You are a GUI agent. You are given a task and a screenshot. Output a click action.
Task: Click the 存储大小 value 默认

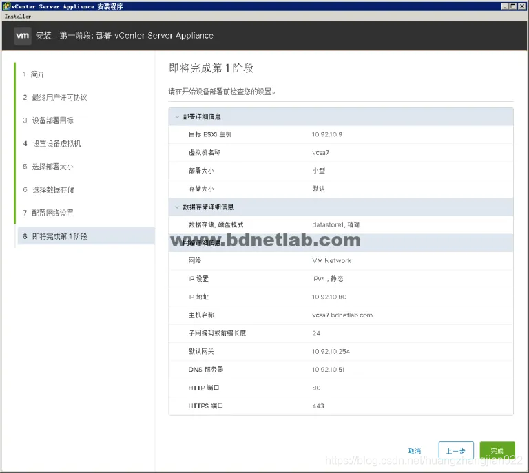[318, 189]
